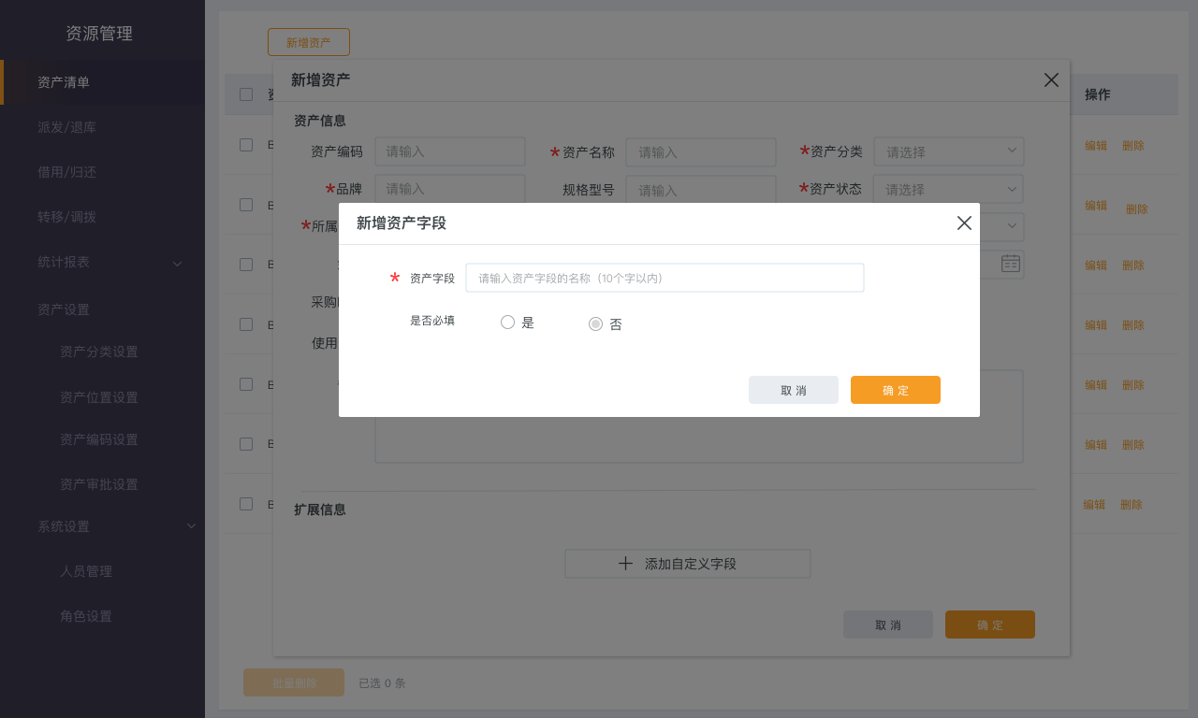Click the 资产字段 name input field
The height and width of the screenshot is (718, 1198).
point(665,278)
